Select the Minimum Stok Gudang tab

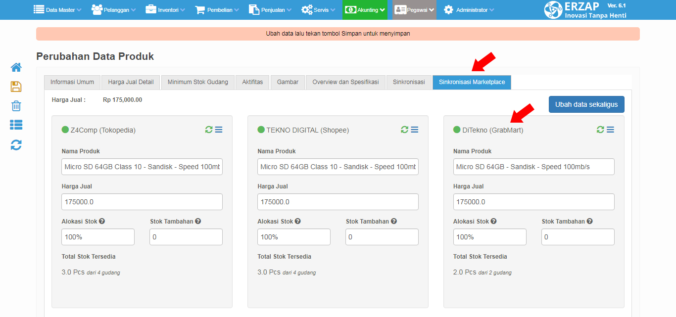[198, 82]
